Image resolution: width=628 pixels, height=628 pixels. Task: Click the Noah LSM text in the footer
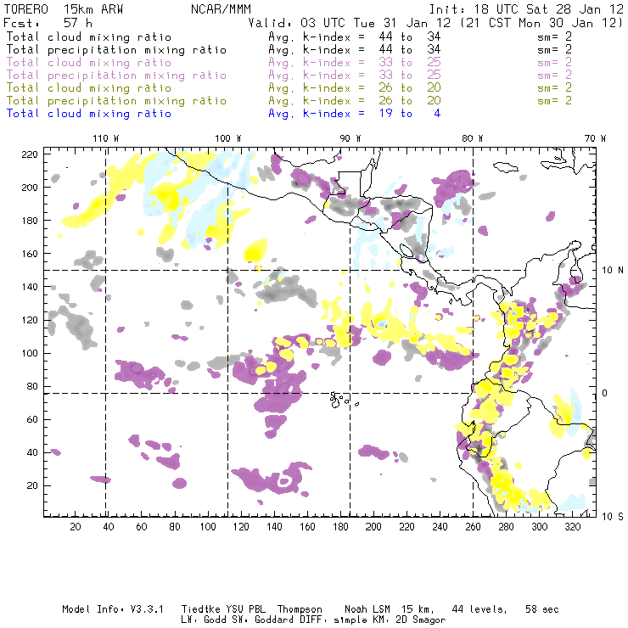(370, 609)
